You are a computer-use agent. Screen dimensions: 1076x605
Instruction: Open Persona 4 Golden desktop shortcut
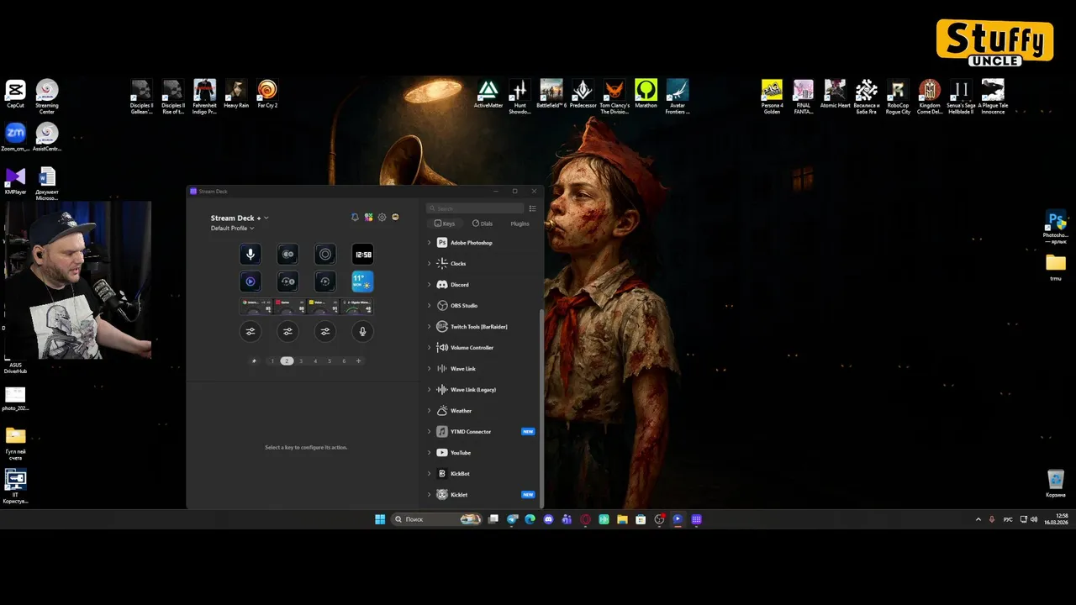772,97
